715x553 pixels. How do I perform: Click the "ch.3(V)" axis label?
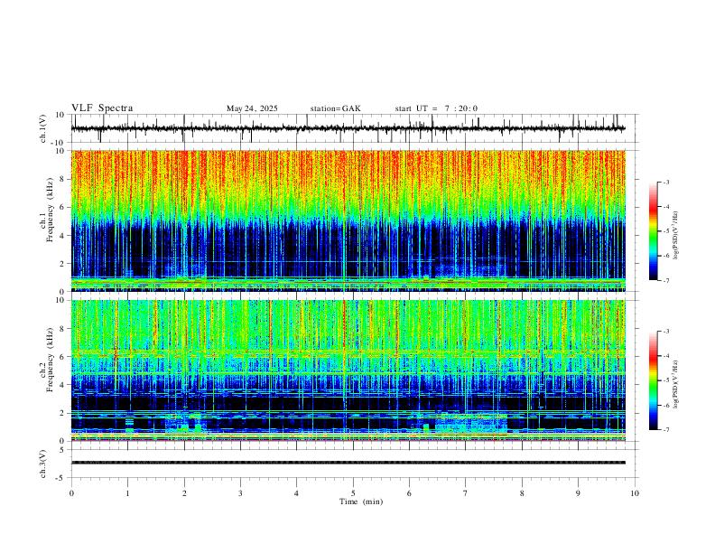(x=43, y=464)
